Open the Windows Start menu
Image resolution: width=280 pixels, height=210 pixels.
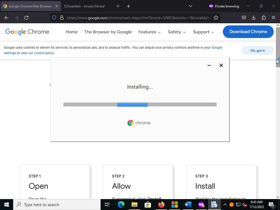pos(7,205)
